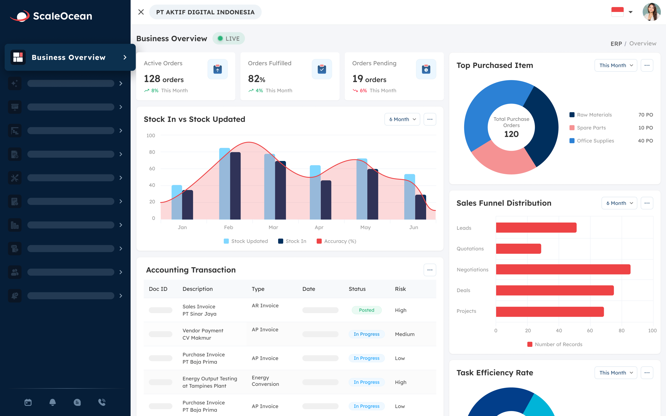Click the PT AKTIF DIGITAL INDONESIA pill

[205, 12]
